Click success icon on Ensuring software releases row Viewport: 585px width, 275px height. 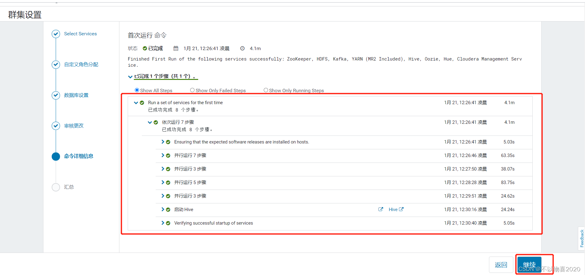coord(168,142)
